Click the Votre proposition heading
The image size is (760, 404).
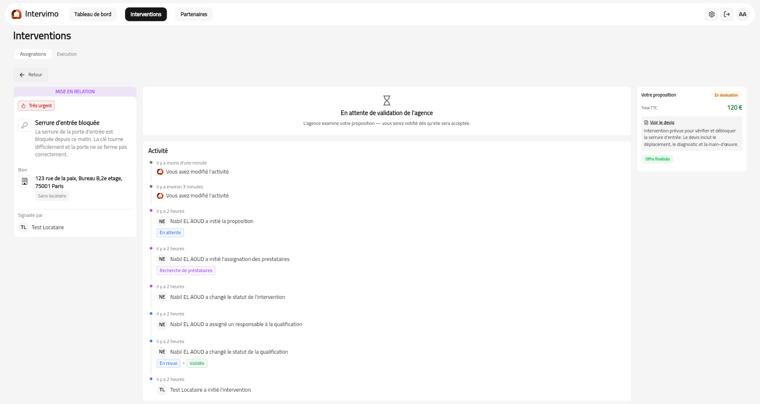click(x=659, y=95)
